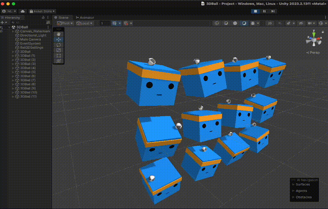Viewport: 328px width, 209px height.
Task: Select the Rect tool
Action: pos(58,56)
